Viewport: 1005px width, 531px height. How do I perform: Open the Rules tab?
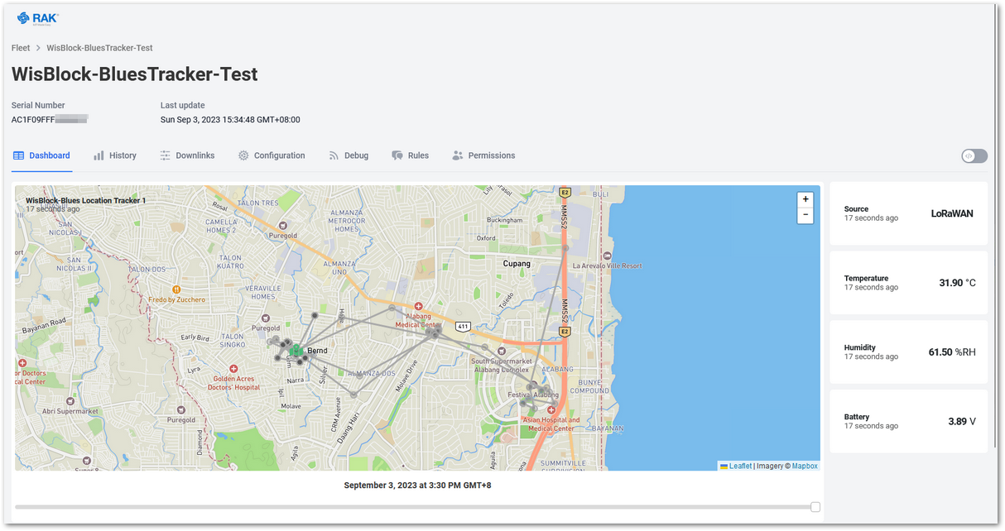[x=411, y=155]
